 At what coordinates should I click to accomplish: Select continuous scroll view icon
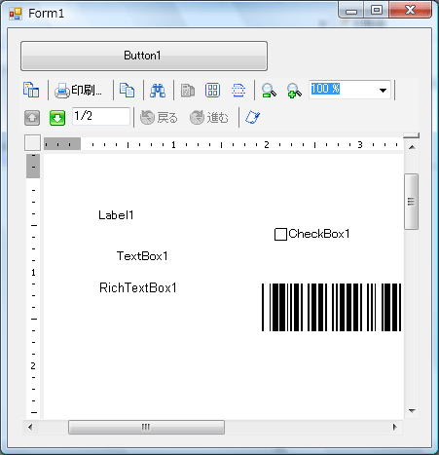coord(238,91)
